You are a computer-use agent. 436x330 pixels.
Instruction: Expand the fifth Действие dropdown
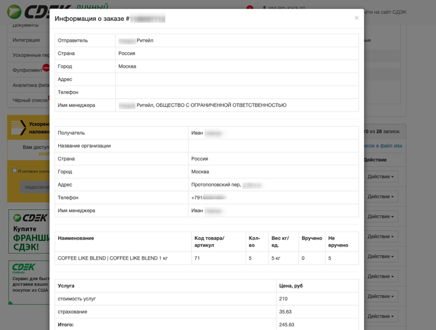(381, 256)
